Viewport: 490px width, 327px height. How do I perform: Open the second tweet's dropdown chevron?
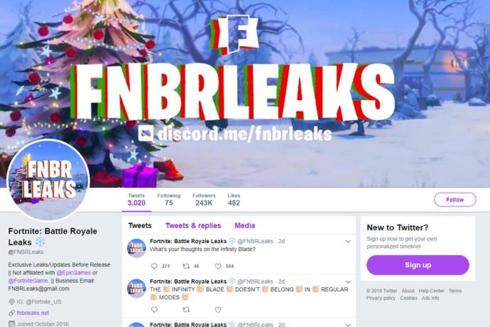pos(348,282)
